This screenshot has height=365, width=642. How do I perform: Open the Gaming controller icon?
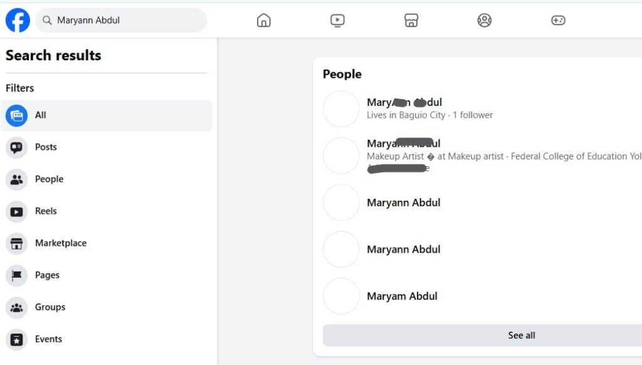pos(557,21)
